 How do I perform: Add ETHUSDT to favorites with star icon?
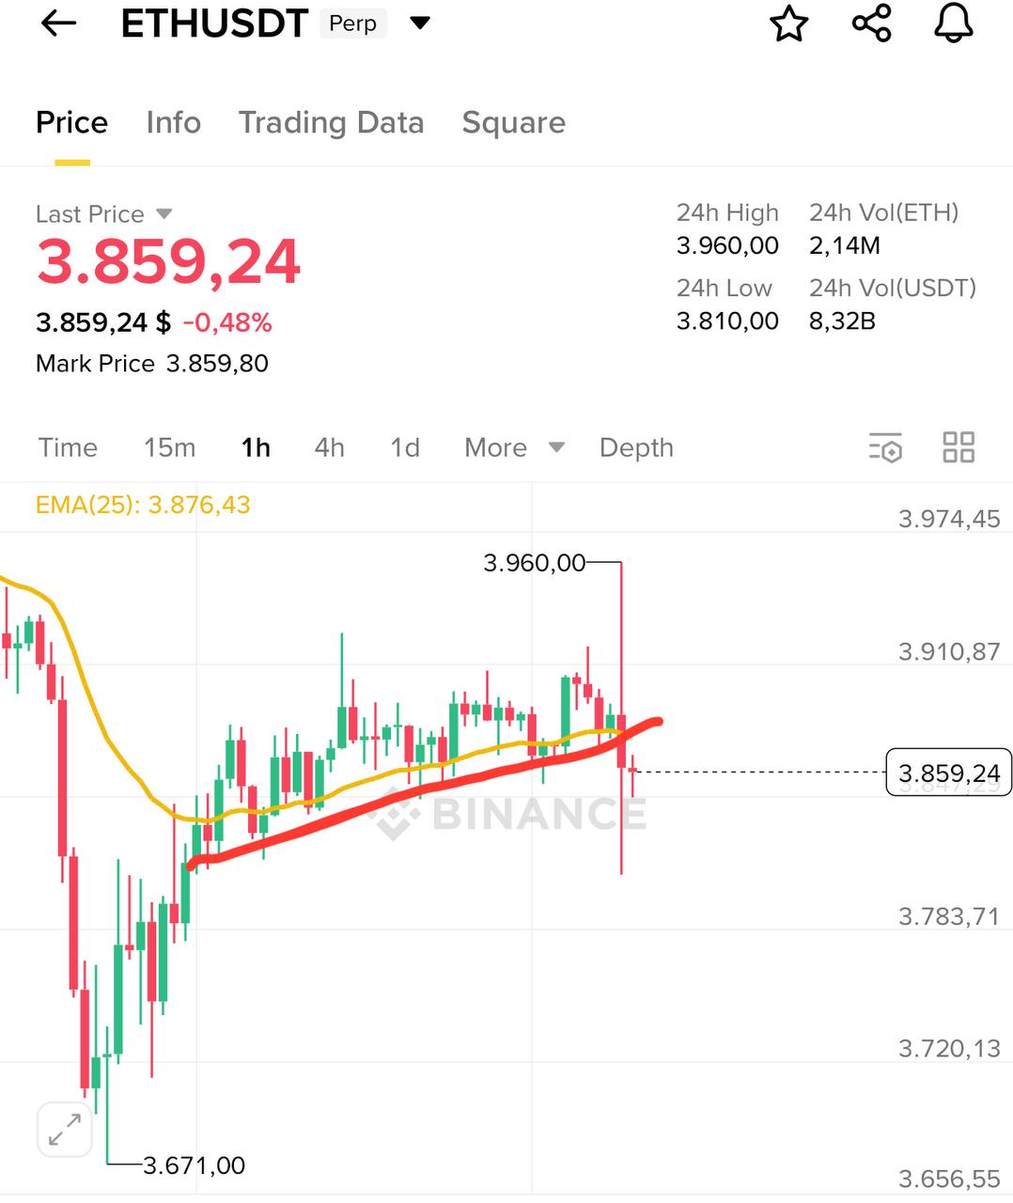788,24
